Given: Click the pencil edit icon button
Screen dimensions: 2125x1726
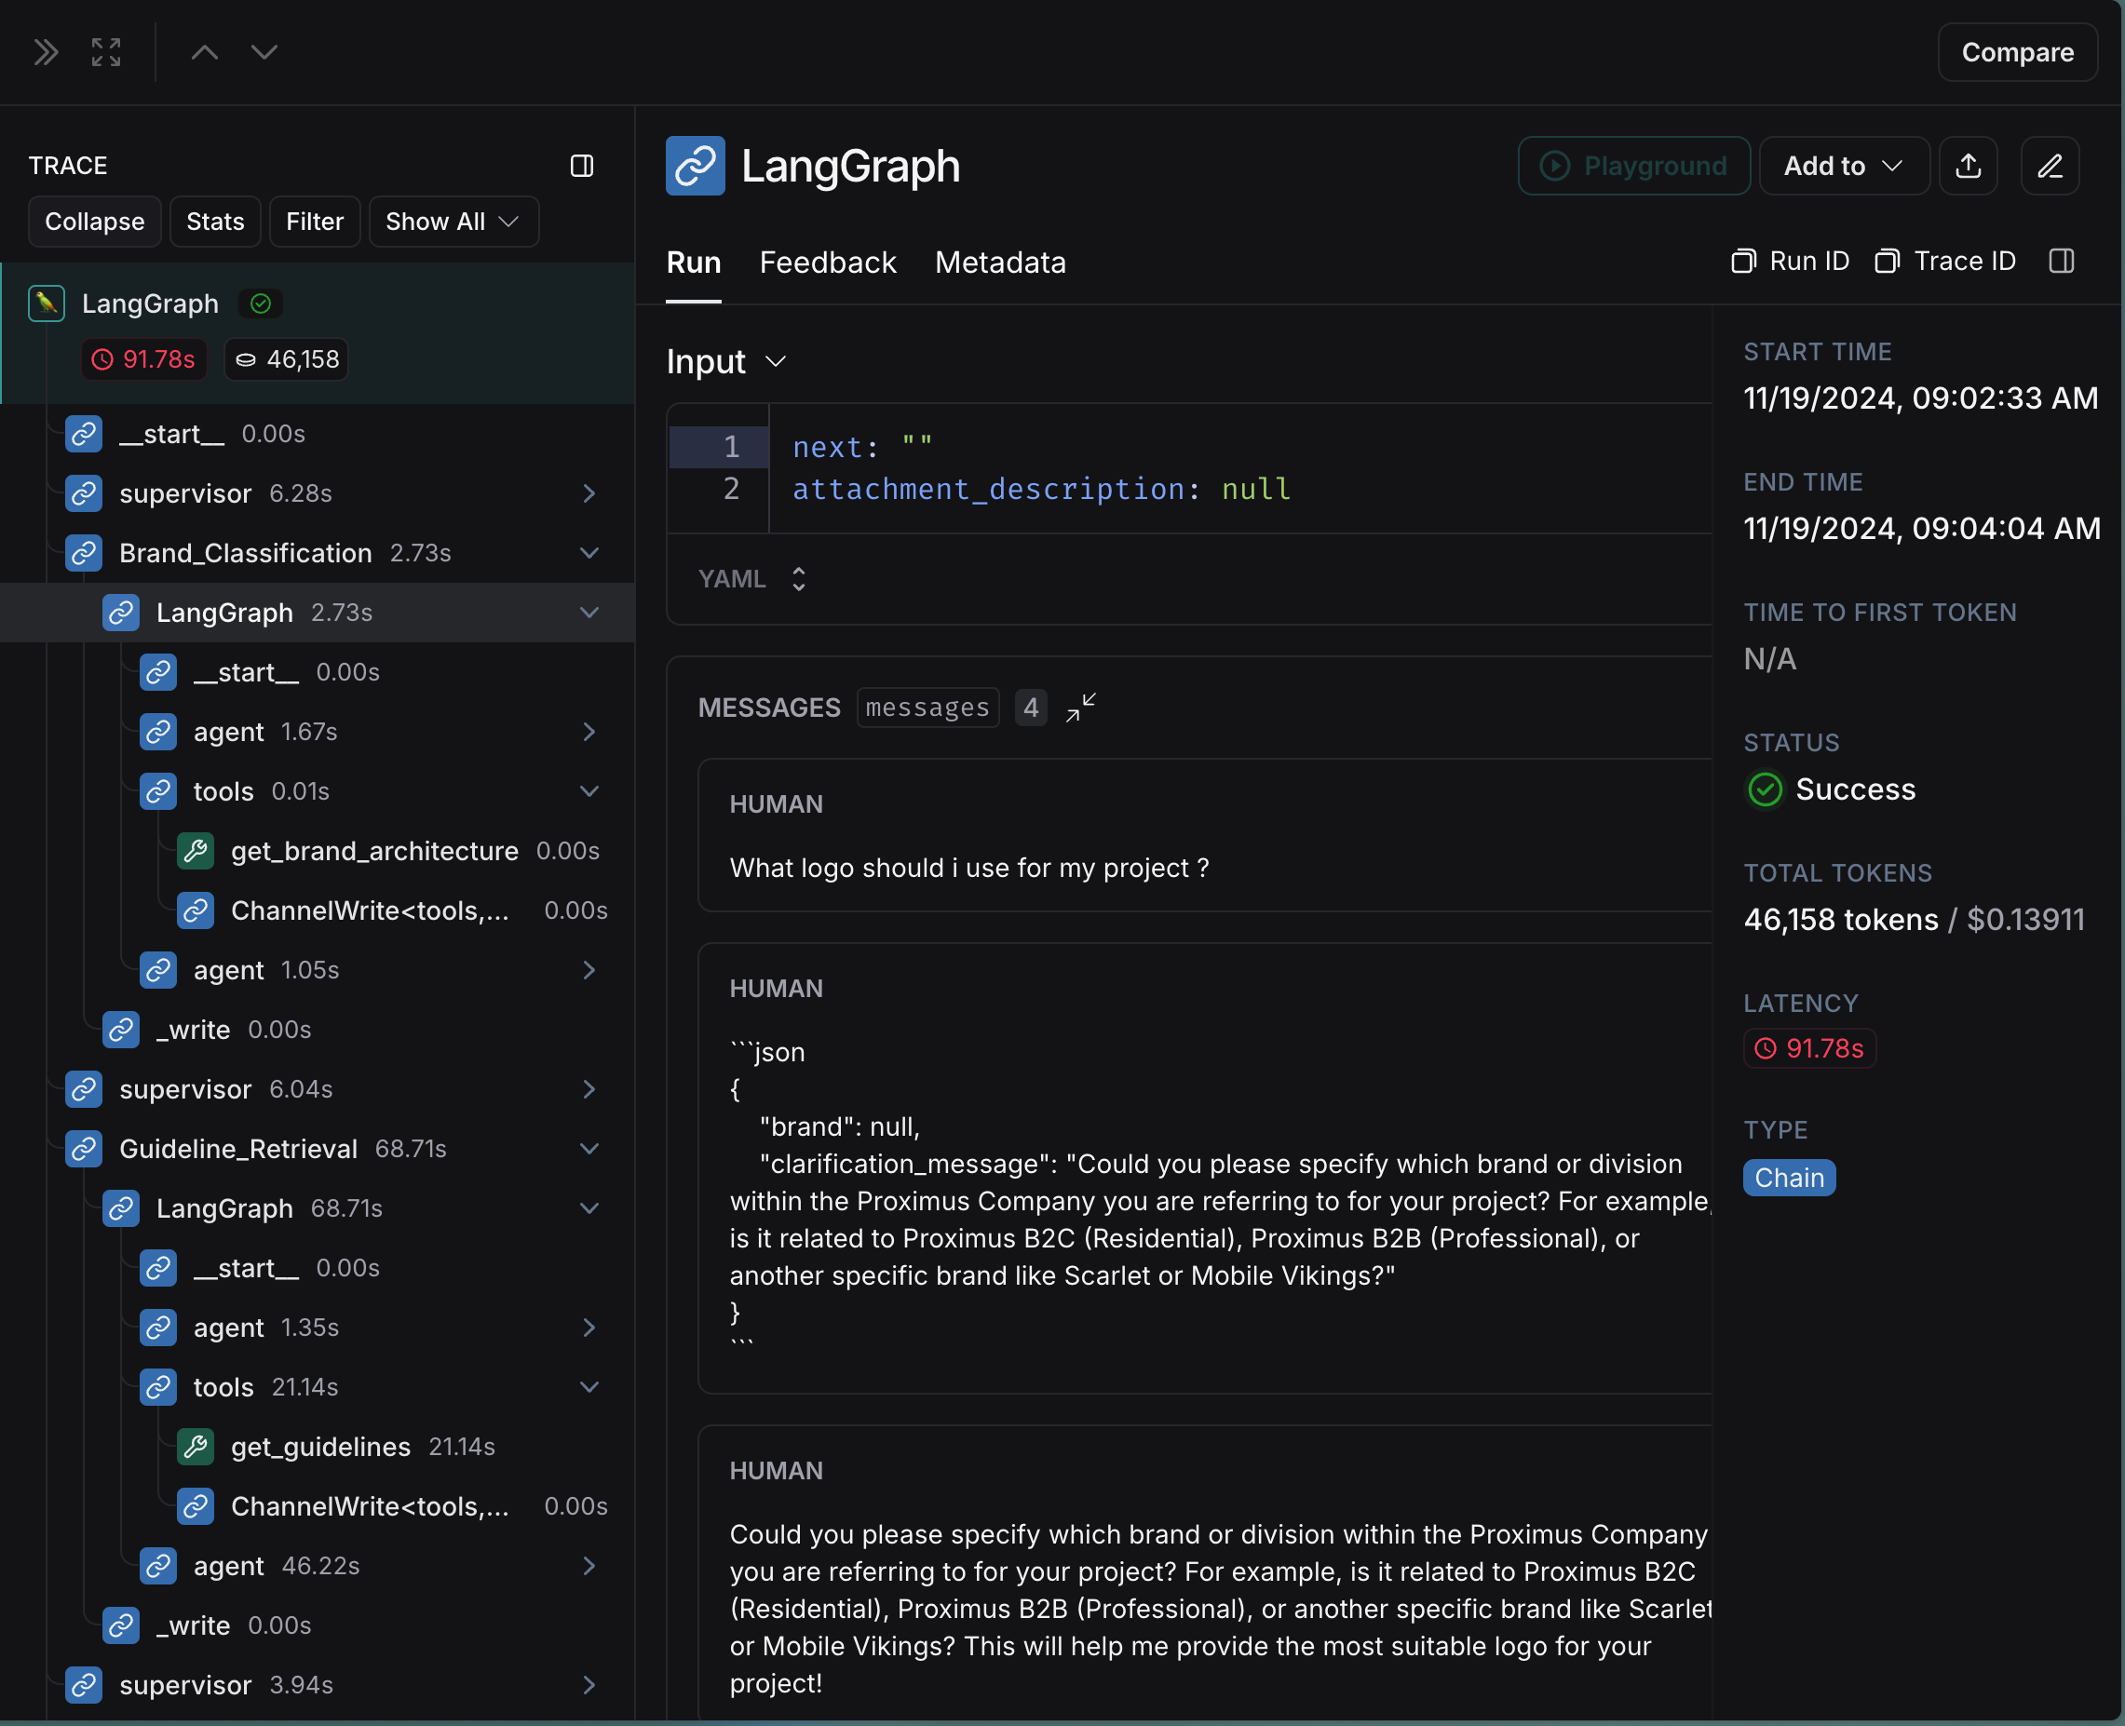Looking at the screenshot, I should click(x=2050, y=166).
